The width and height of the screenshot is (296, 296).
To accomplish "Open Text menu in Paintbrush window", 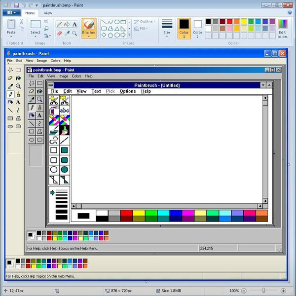I will coord(96,91).
